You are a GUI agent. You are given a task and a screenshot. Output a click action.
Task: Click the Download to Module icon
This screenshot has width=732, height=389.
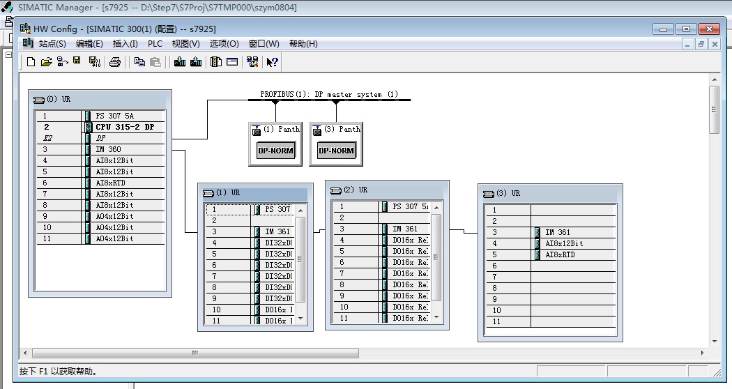[x=180, y=61]
